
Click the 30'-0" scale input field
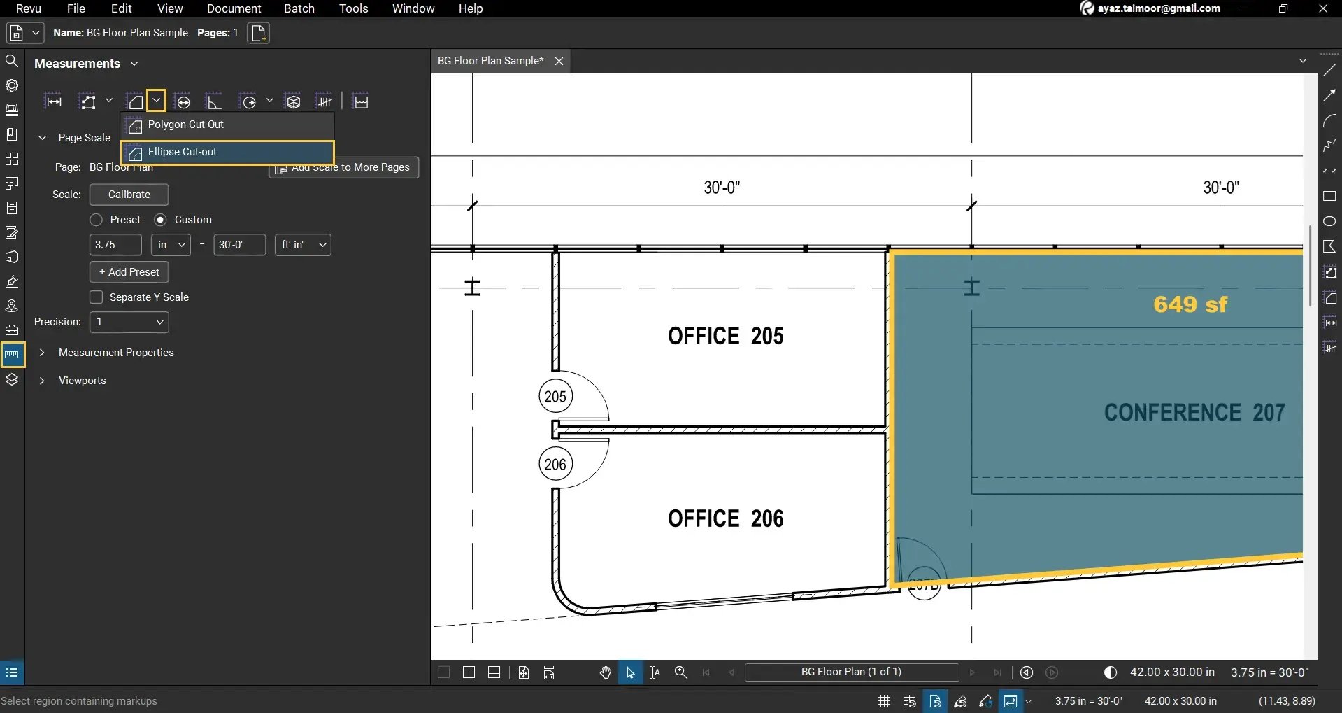click(240, 245)
